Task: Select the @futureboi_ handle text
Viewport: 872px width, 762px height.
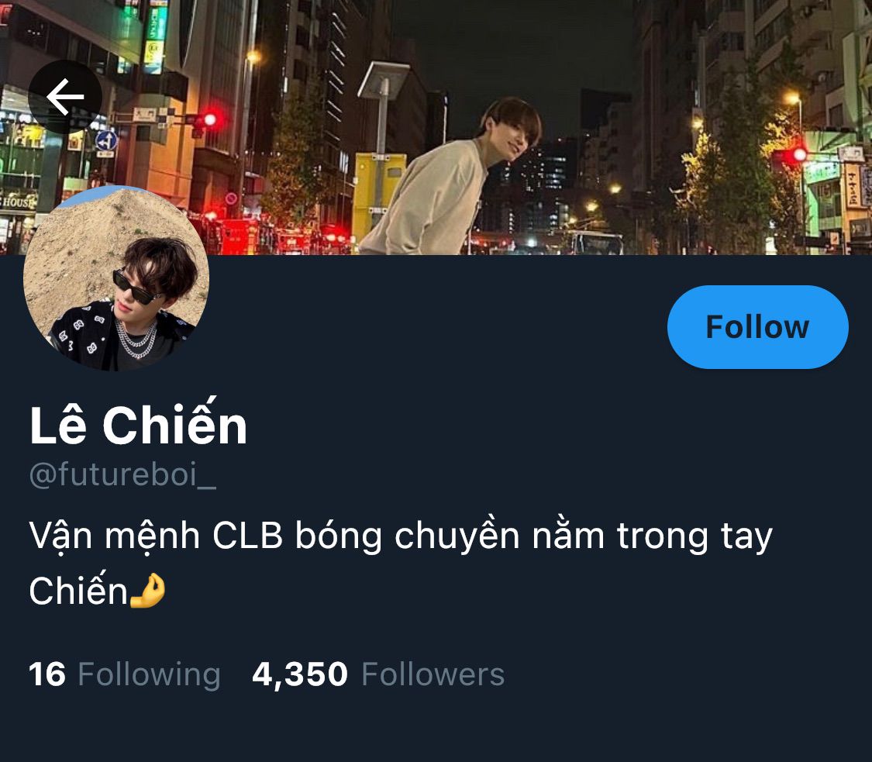Action: click(x=122, y=474)
